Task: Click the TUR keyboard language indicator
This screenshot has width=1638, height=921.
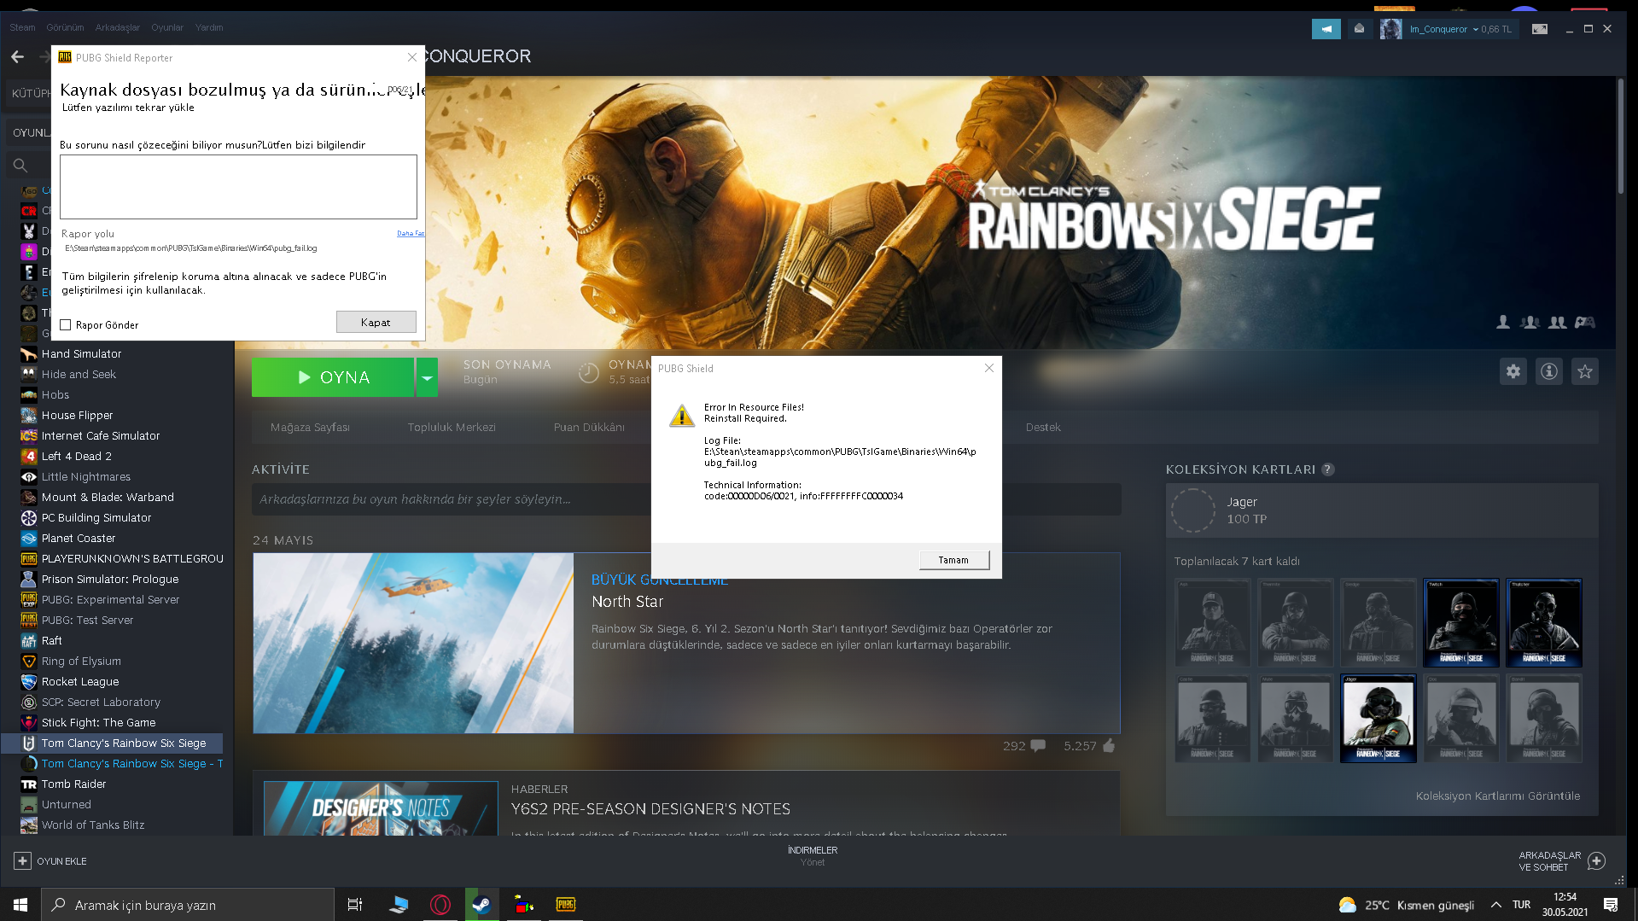Action: tap(1521, 905)
